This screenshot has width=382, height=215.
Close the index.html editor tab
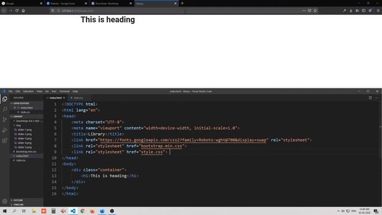[x=64, y=98]
